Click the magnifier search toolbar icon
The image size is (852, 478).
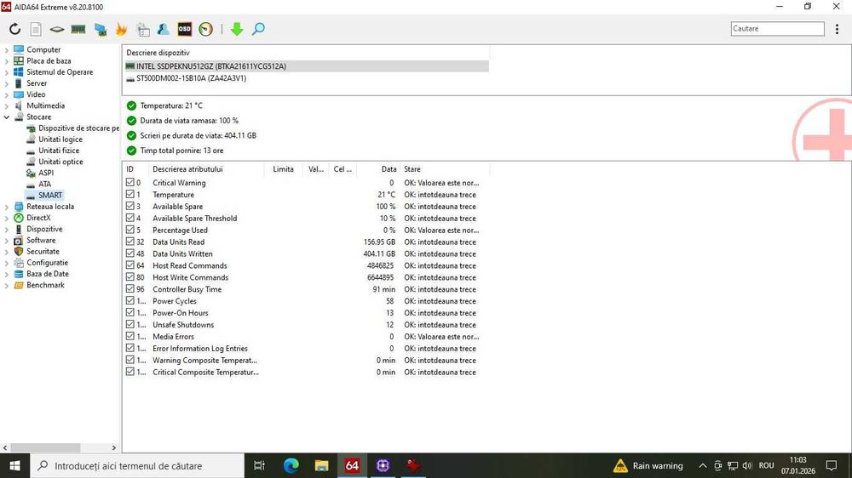tap(259, 29)
